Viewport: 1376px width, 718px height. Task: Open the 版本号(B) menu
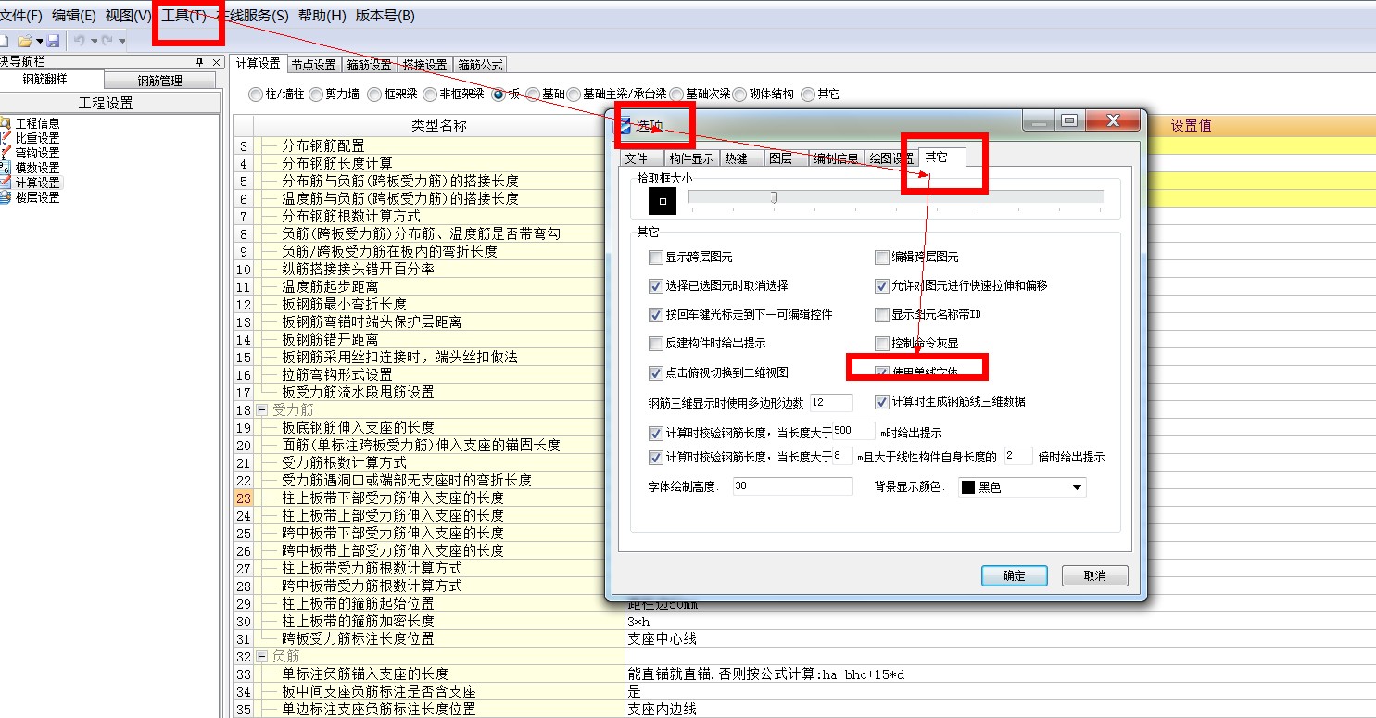coord(385,16)
